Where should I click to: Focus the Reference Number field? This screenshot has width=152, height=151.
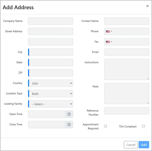(127, 111)
